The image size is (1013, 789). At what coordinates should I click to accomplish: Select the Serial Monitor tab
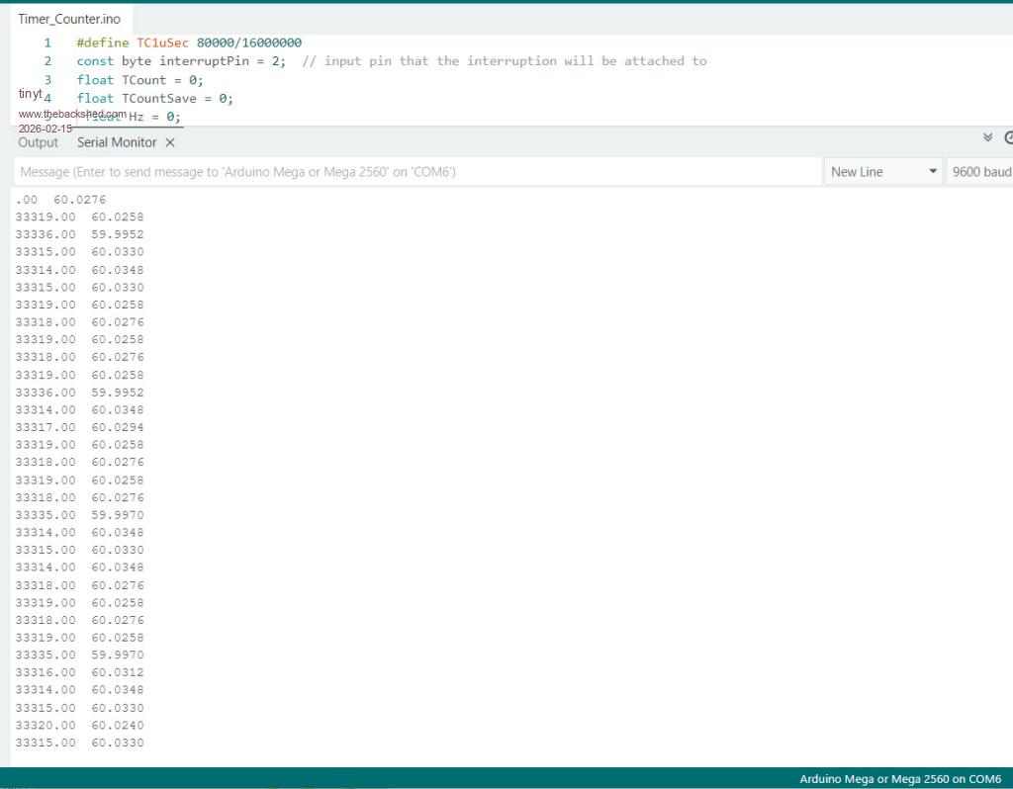pos(117,142)
